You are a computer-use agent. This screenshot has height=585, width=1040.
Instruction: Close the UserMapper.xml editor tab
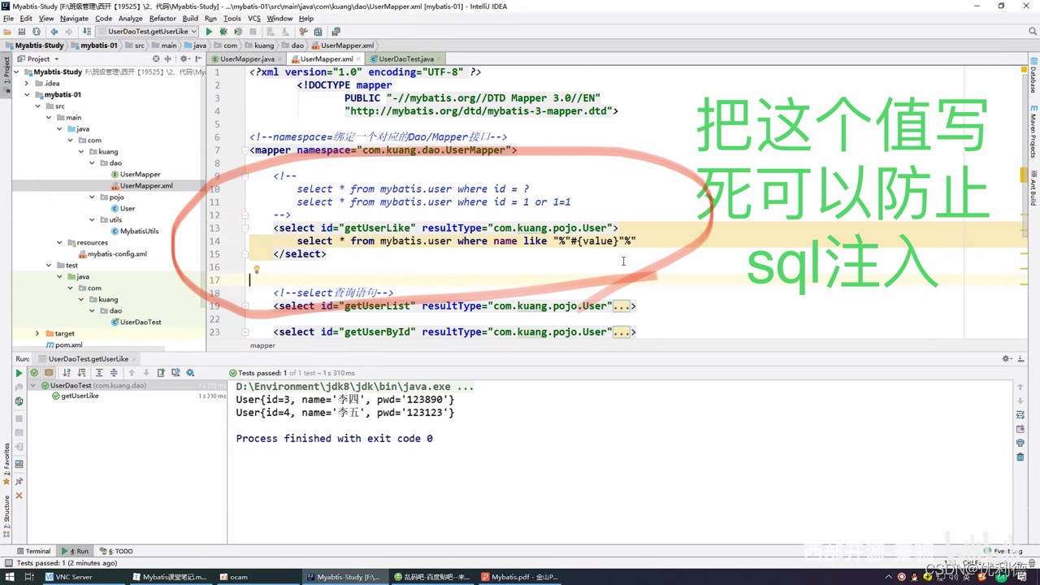coord(359,58)
